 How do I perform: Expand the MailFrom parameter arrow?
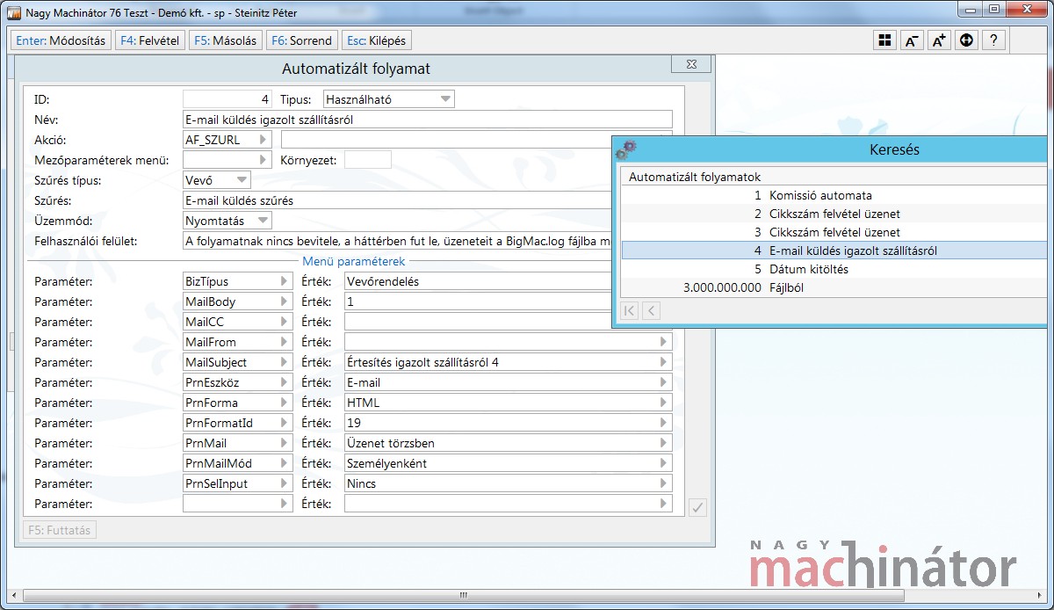[284, 342]
